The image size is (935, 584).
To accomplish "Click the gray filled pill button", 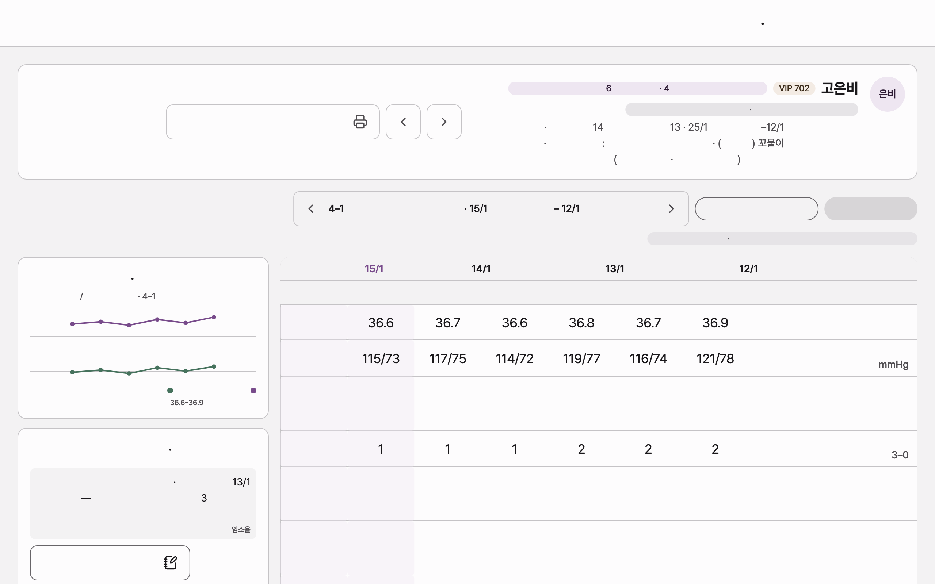I will point(870,208).
